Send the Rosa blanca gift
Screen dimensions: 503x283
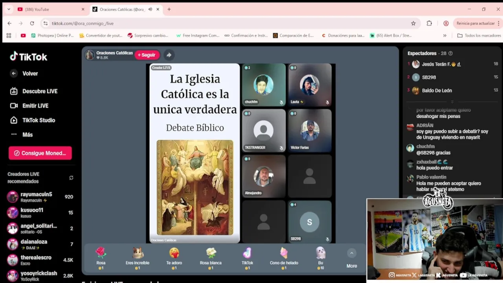tap(211, 258)
